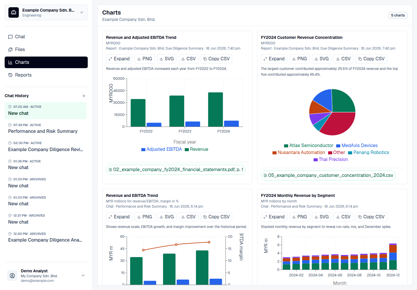Toggle Nusantara Automation legend entry
This screenshot has height=290, width=417.
click(x=299, y=153)
